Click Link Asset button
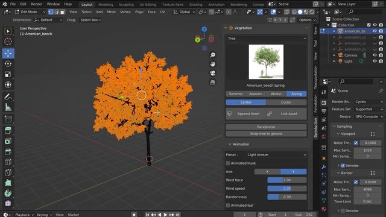This screenshot has height=217, width=386. tap(287, 114)
